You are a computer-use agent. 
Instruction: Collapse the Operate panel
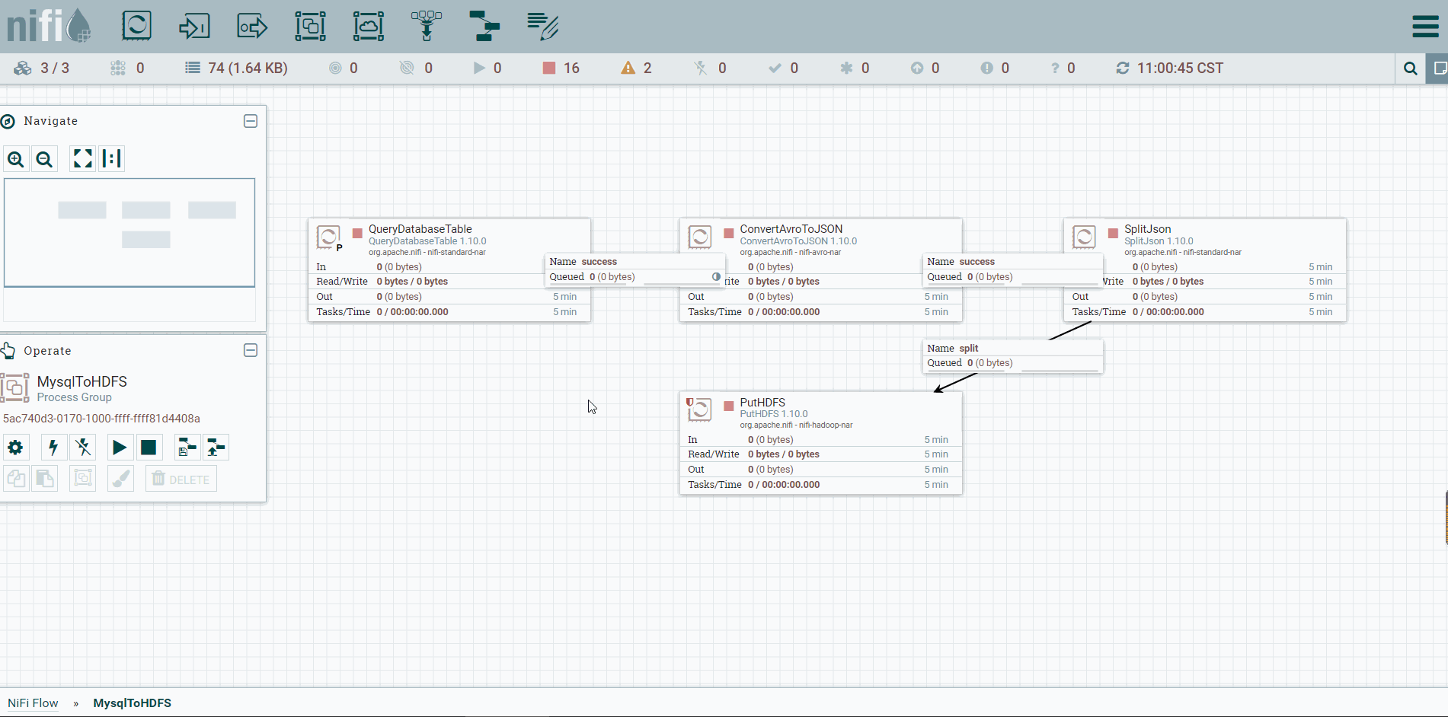251,350
